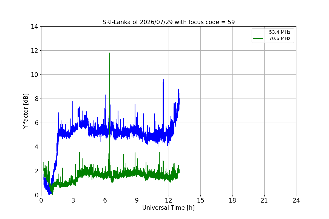Viewport: 329px width, 219px height.
Task: Click the x-axis tick label 6
Action: 105,200
